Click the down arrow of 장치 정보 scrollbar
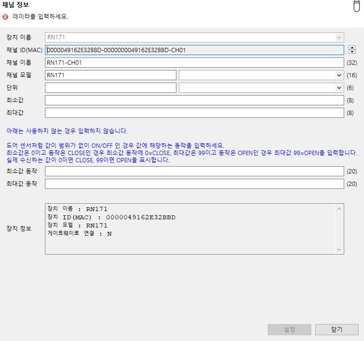The width and height of the screenshot is (364, 341). click(x=339, y=249)
